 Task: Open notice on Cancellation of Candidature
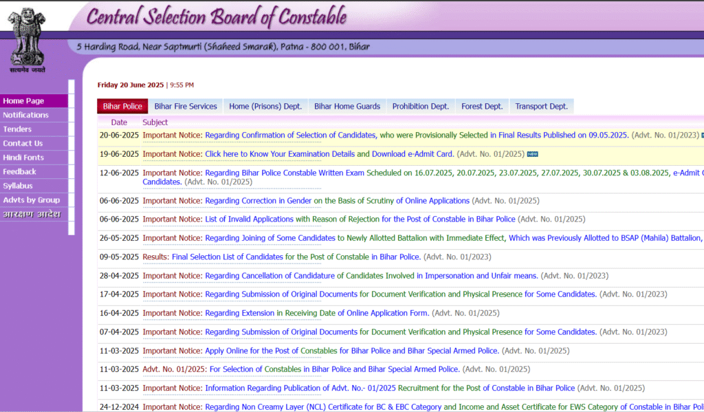click(372, 276)
